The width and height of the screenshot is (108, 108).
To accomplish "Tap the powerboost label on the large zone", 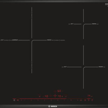I will [x=15, y=40].
